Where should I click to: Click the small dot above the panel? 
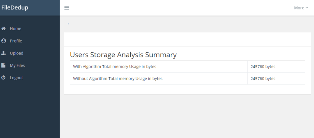click(68, 24)
